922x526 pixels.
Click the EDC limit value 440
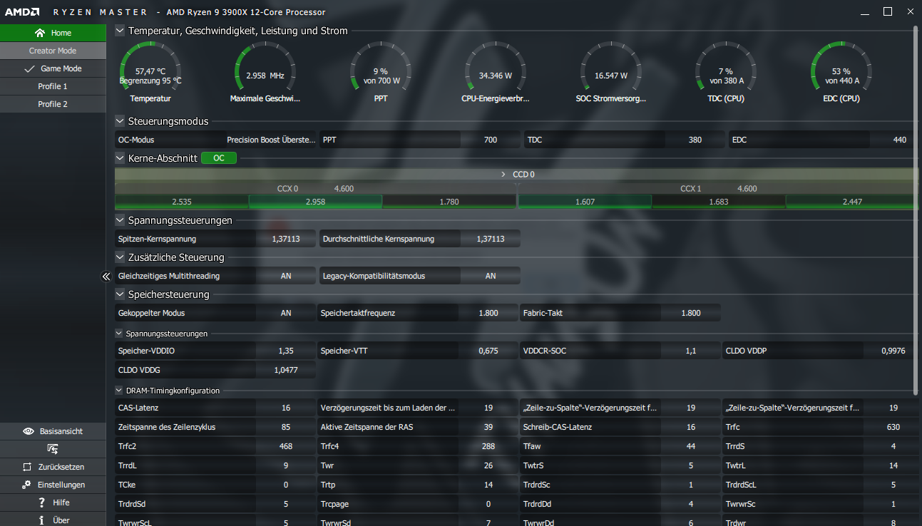click(900, 140)
